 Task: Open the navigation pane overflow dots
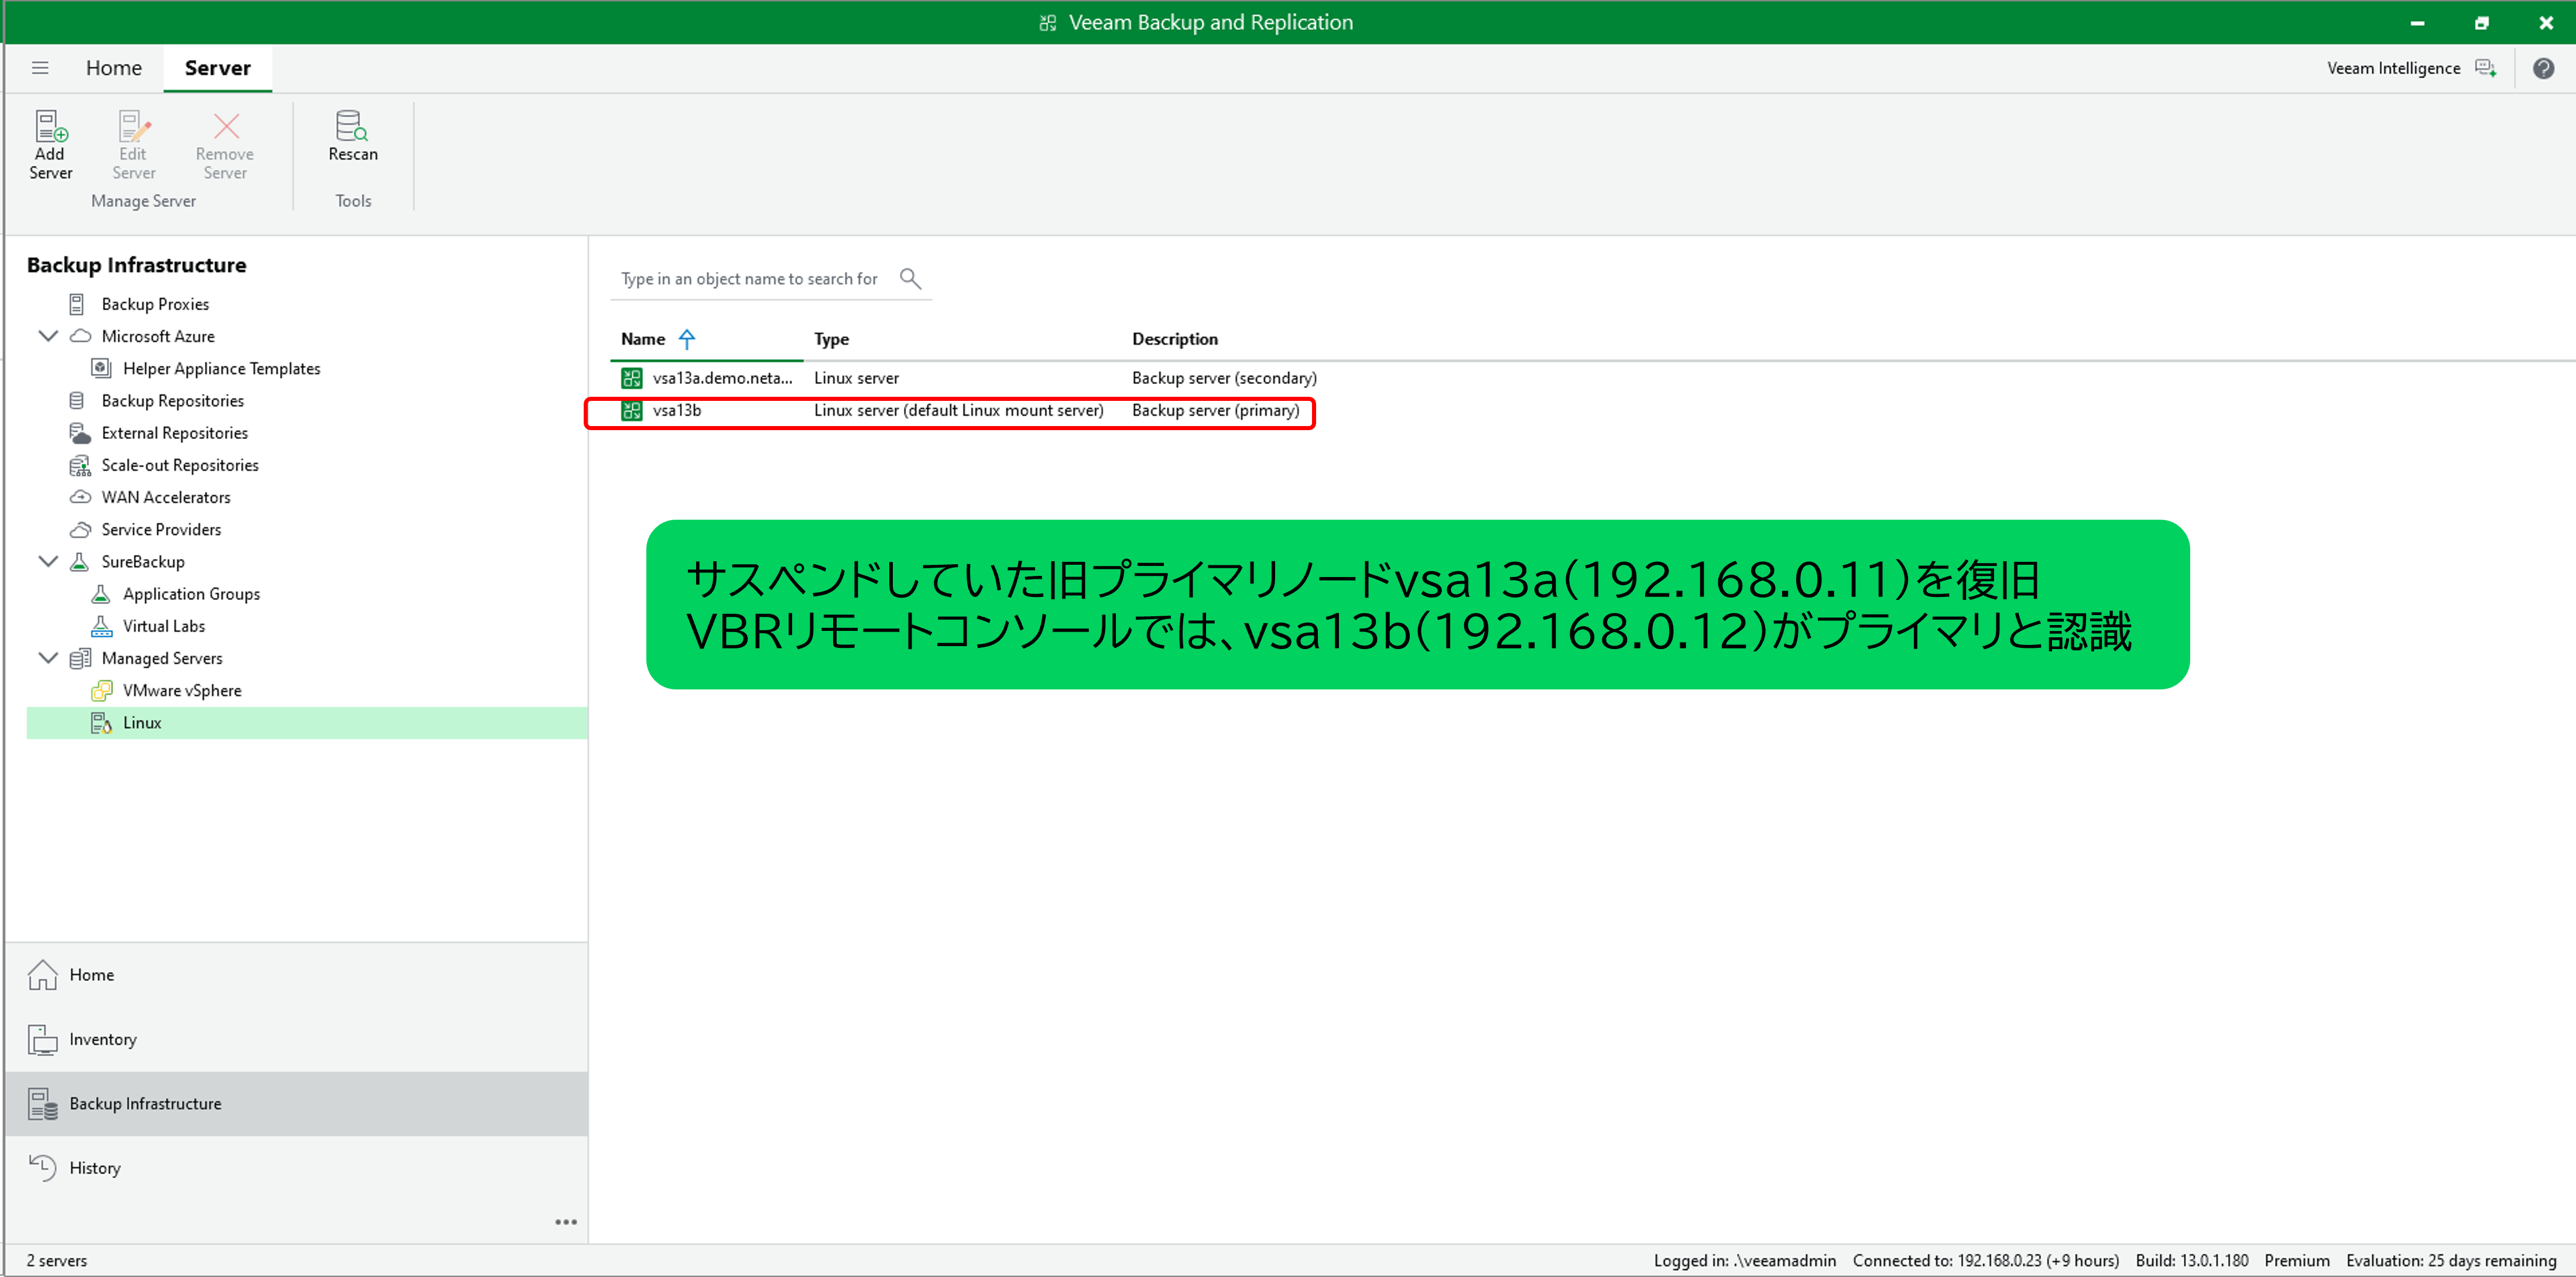[x=565, y=1222]
